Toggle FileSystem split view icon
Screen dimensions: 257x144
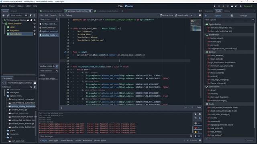(x=35, y=83)
